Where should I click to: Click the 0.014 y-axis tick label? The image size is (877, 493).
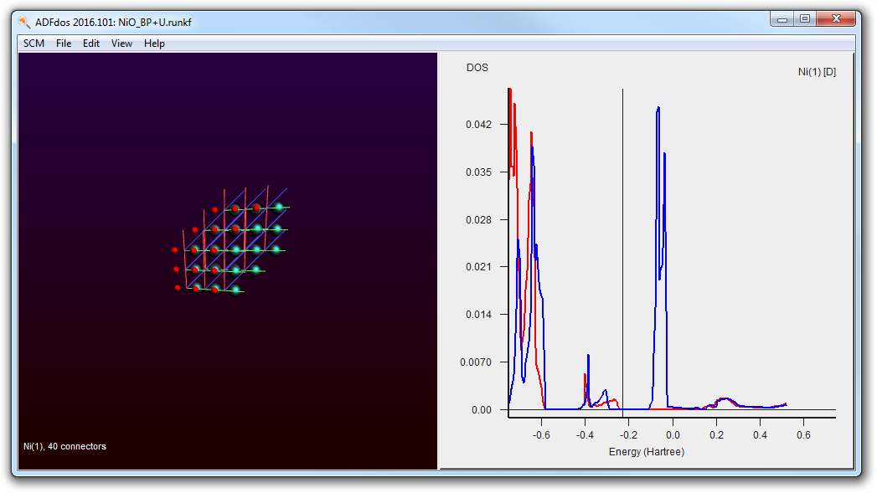pyautogui.click(x=479, y=314)
